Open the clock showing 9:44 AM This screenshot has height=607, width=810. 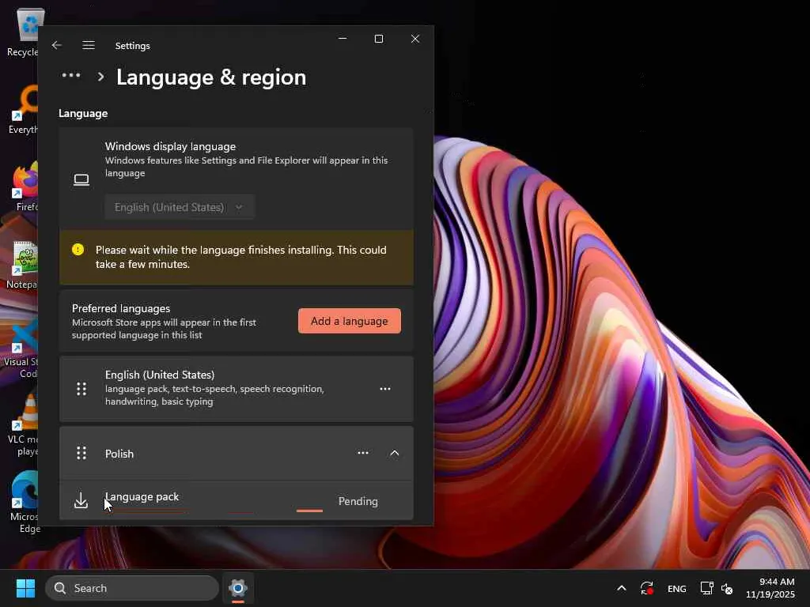[770, 588]
